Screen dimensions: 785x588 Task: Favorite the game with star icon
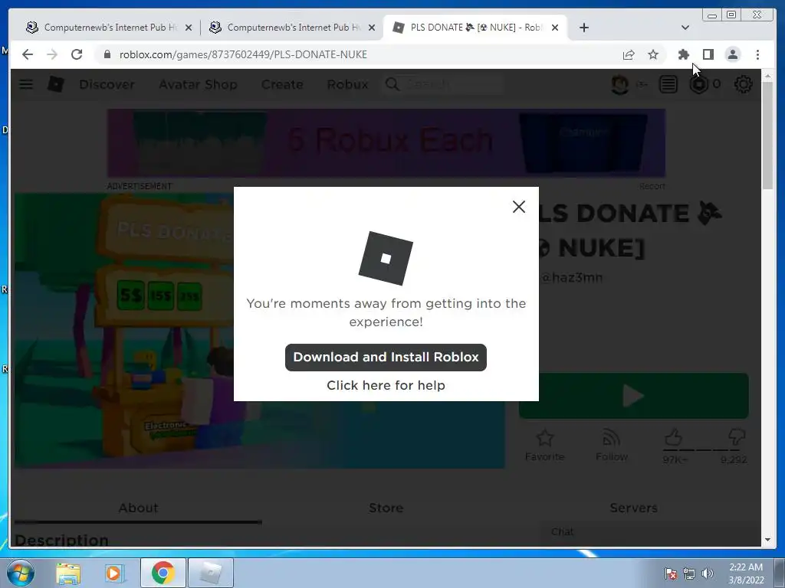coord(545,445)
